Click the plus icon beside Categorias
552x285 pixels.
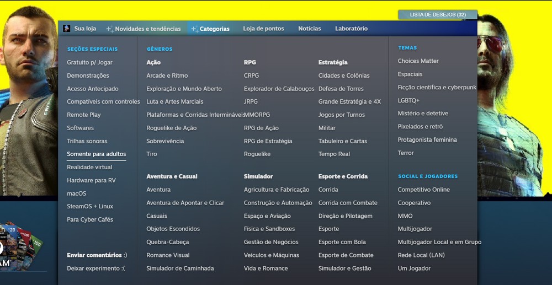click(195, 29)
